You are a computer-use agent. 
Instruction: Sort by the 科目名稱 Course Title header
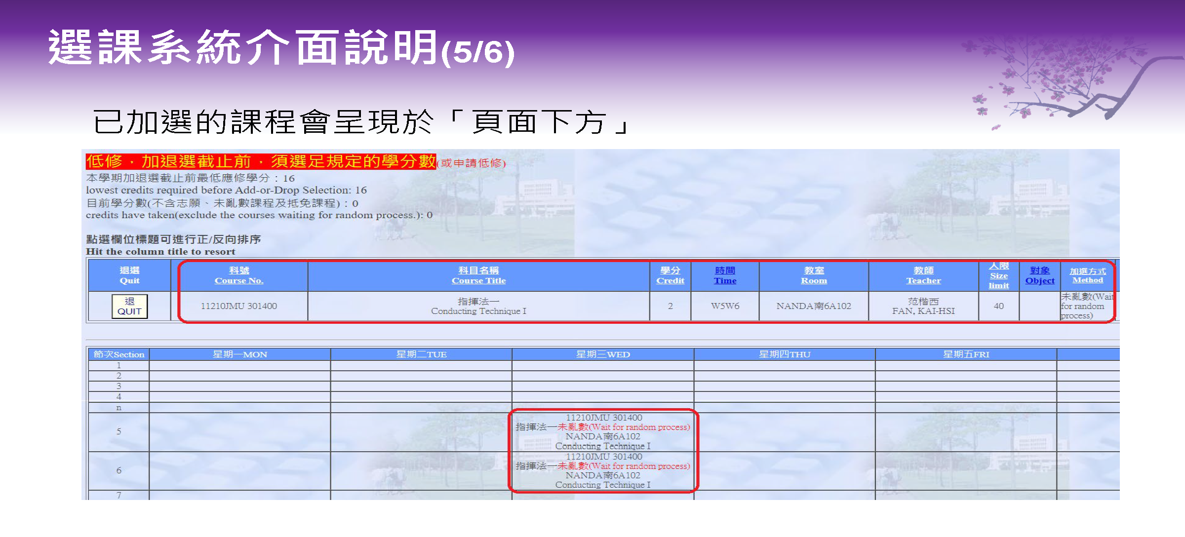(x=478, y=275)
